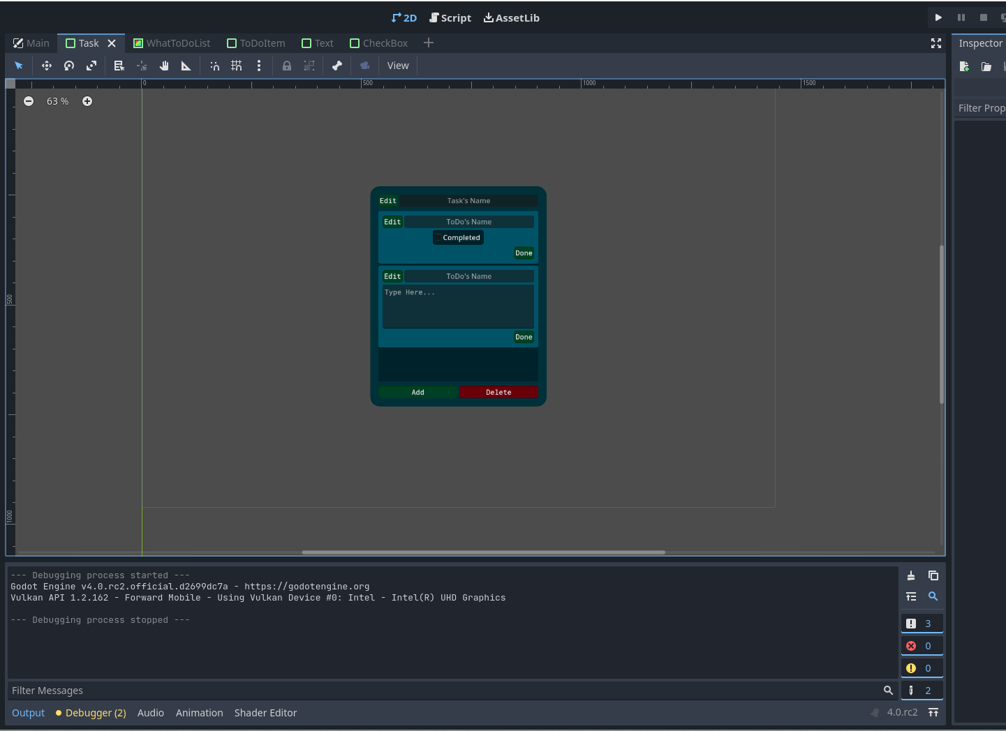The image size is (1006, 731).
Task: Switch to the Audio bottom panel
Action: [x=150, y=712]
